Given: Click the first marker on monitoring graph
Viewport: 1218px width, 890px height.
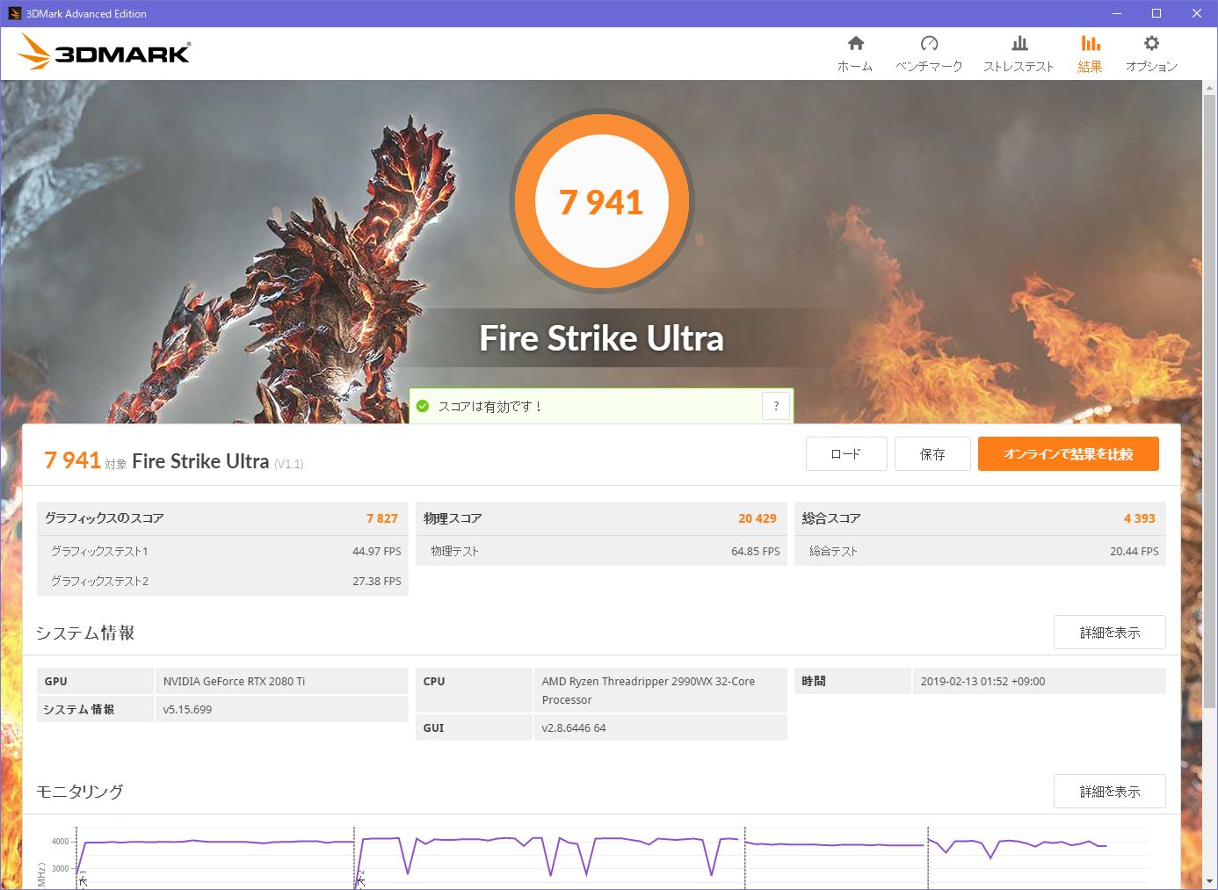Looking at the screenshot, I should point(83,878).
